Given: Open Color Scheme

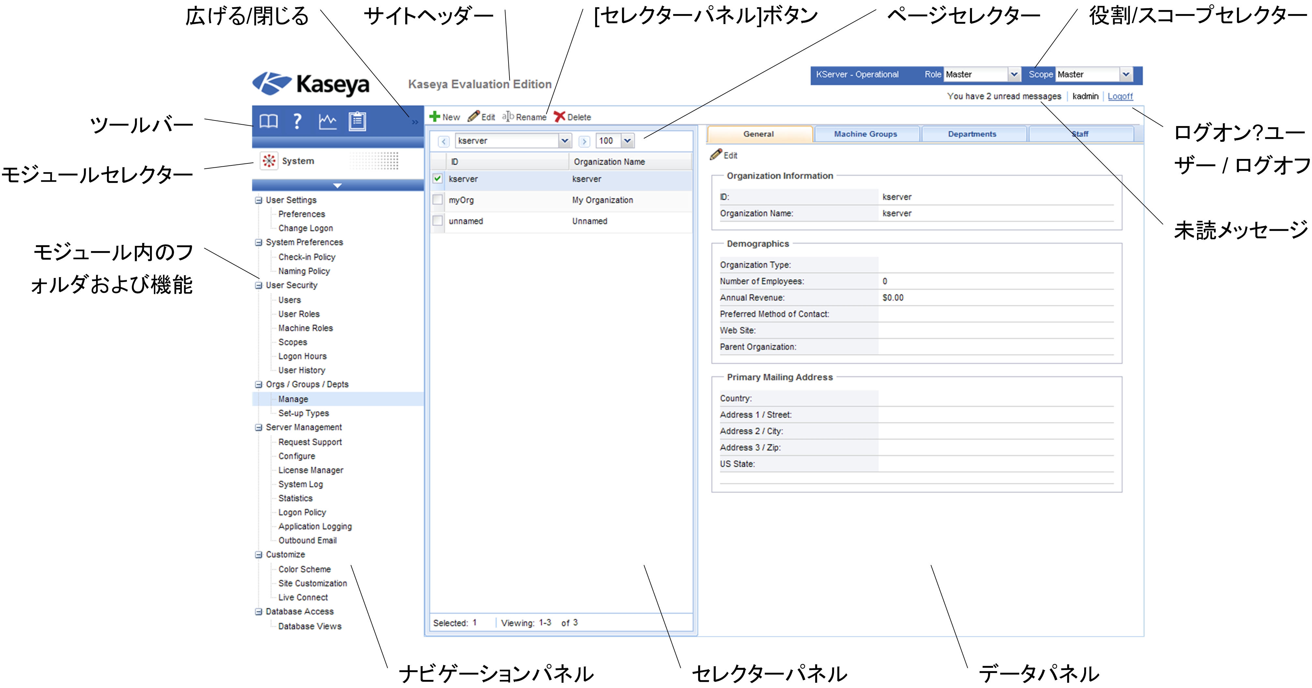Looking at the screenshot, I should tap(304, 569).
